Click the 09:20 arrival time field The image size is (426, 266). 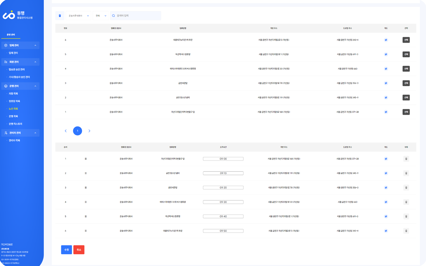223,188
